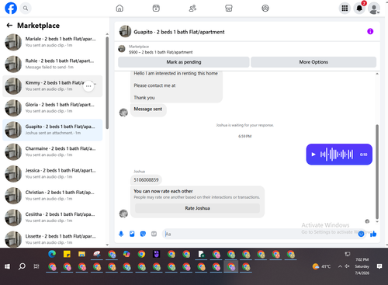Screen dimensions: 388x285
Task: Seek within the audio clip waveform
Action: 337,155
